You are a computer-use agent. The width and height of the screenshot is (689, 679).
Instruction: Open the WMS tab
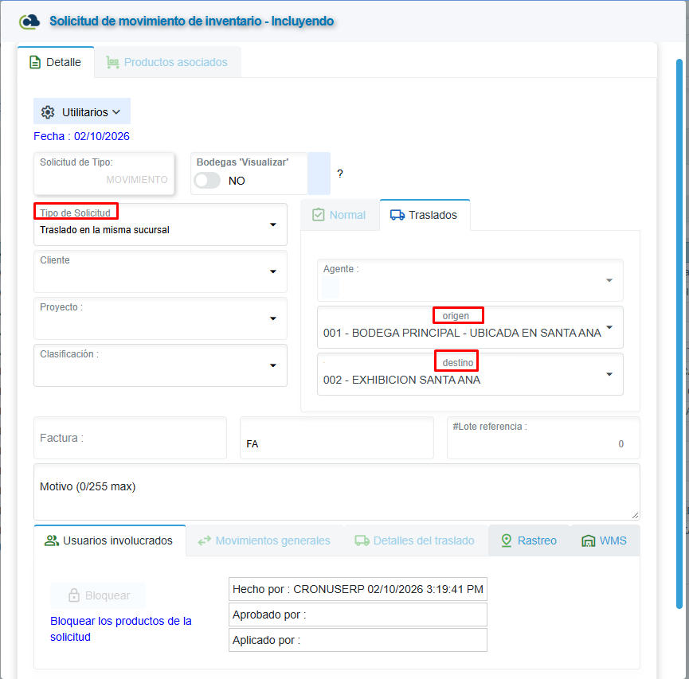click(605, 540)
